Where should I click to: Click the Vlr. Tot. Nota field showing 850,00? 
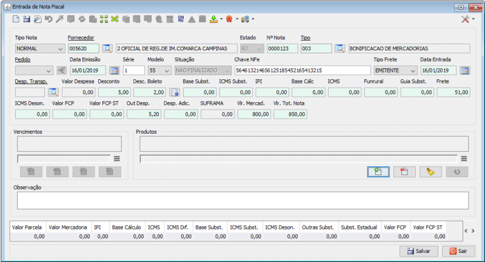(x=290, y=114)
